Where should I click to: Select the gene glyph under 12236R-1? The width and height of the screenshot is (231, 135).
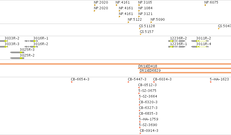(177, 47)
